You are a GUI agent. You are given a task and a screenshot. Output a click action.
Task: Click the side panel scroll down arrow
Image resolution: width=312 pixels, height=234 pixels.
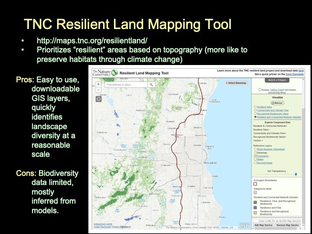pyautogui.click(x=303, y=225)
